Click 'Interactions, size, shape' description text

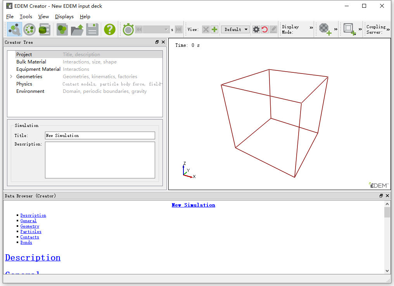pyautogui.click(x=90, y=62)
